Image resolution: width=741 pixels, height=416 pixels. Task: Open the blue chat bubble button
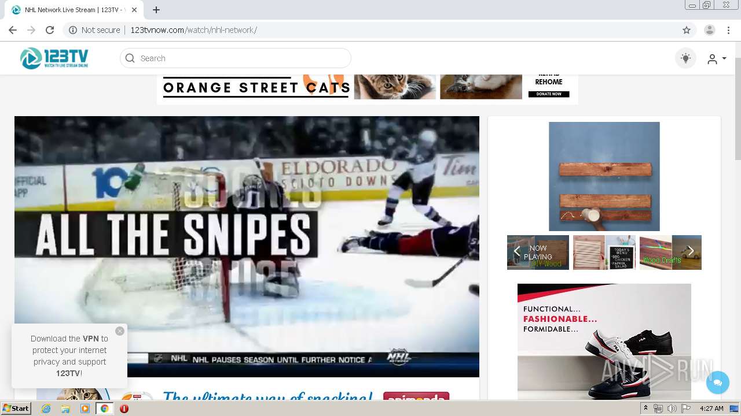pyautogui.click(x=718, y=382)
